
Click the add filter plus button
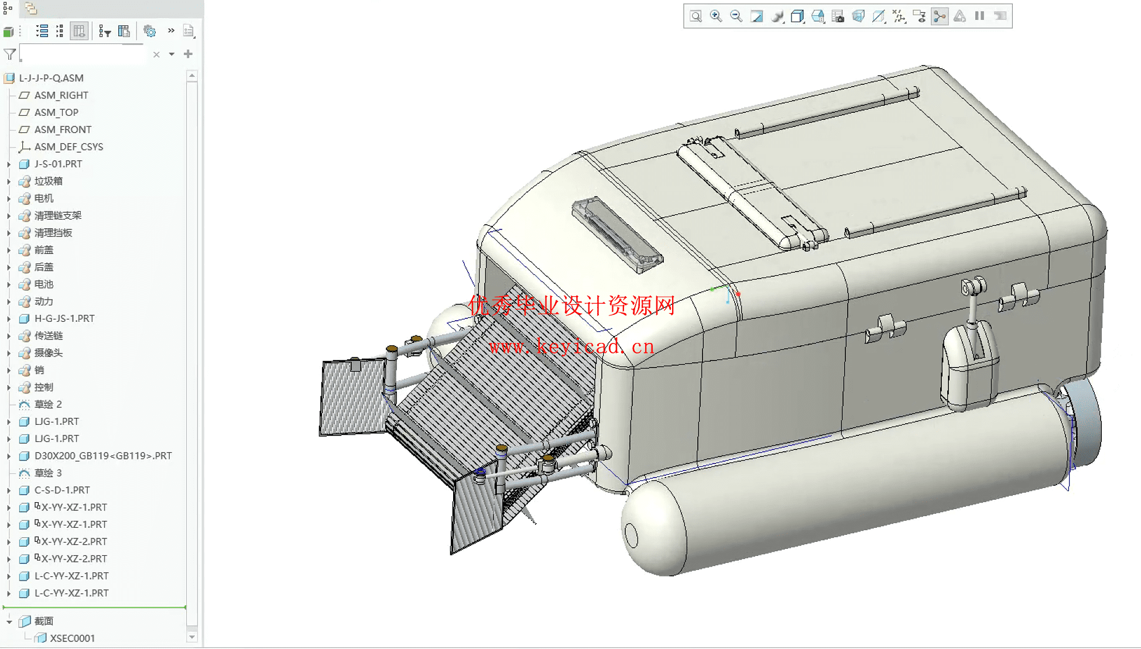(188, 54)
